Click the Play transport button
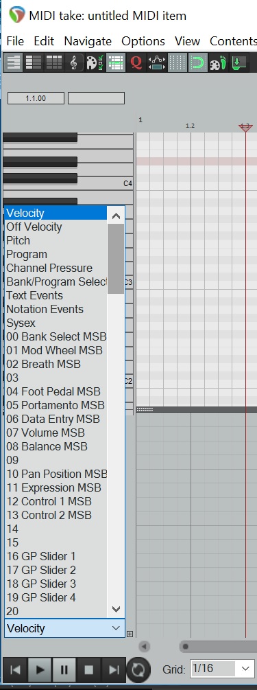This screenshot has height=690, width=257. click(40, 670)
